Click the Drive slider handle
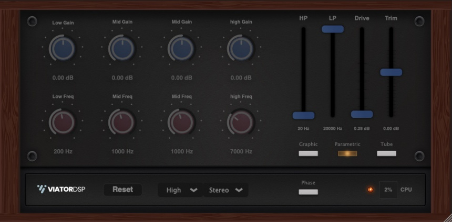This screenshot has height=222, width=452. [x=362, y=114]
